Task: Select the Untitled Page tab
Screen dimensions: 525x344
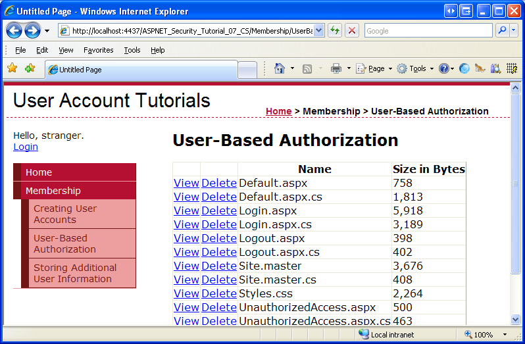Action: (x=141, y=70)
